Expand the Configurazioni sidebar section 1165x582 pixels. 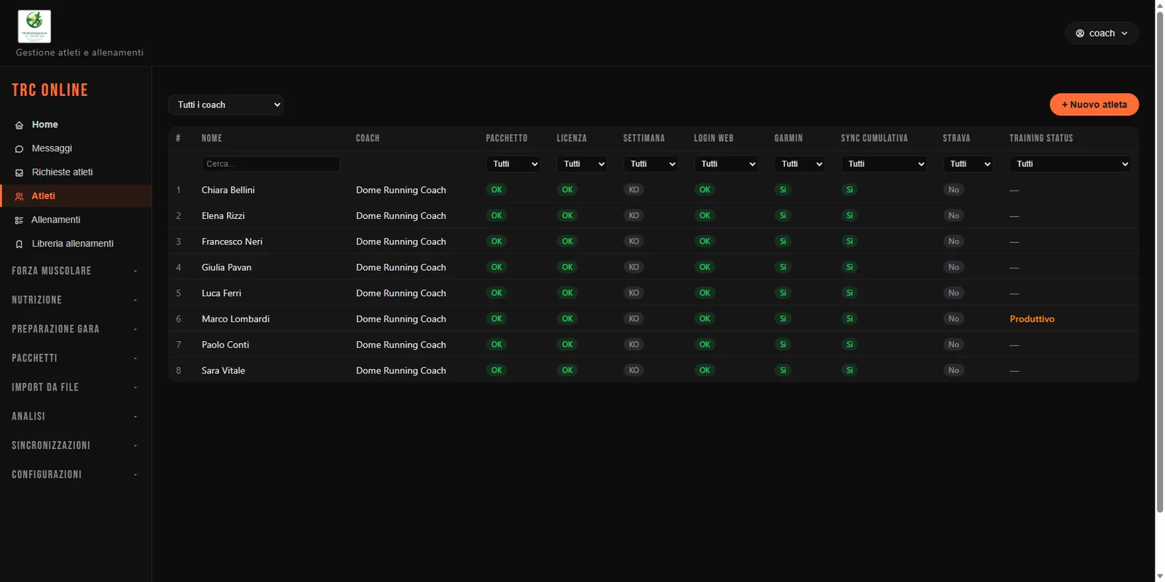(x=76, y=474)
